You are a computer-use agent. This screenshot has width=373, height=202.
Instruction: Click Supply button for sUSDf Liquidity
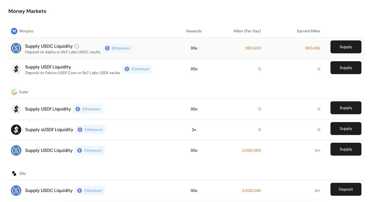point(346,129)
